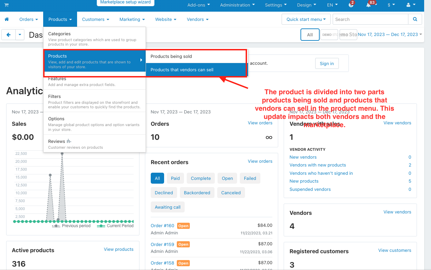
Task: Select Reviews in Products dropdown
Action: coord(95,144)
